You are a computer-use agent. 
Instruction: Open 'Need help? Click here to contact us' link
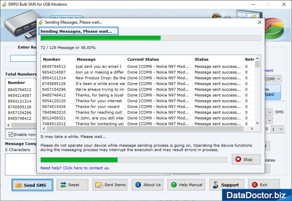(75, 168)
